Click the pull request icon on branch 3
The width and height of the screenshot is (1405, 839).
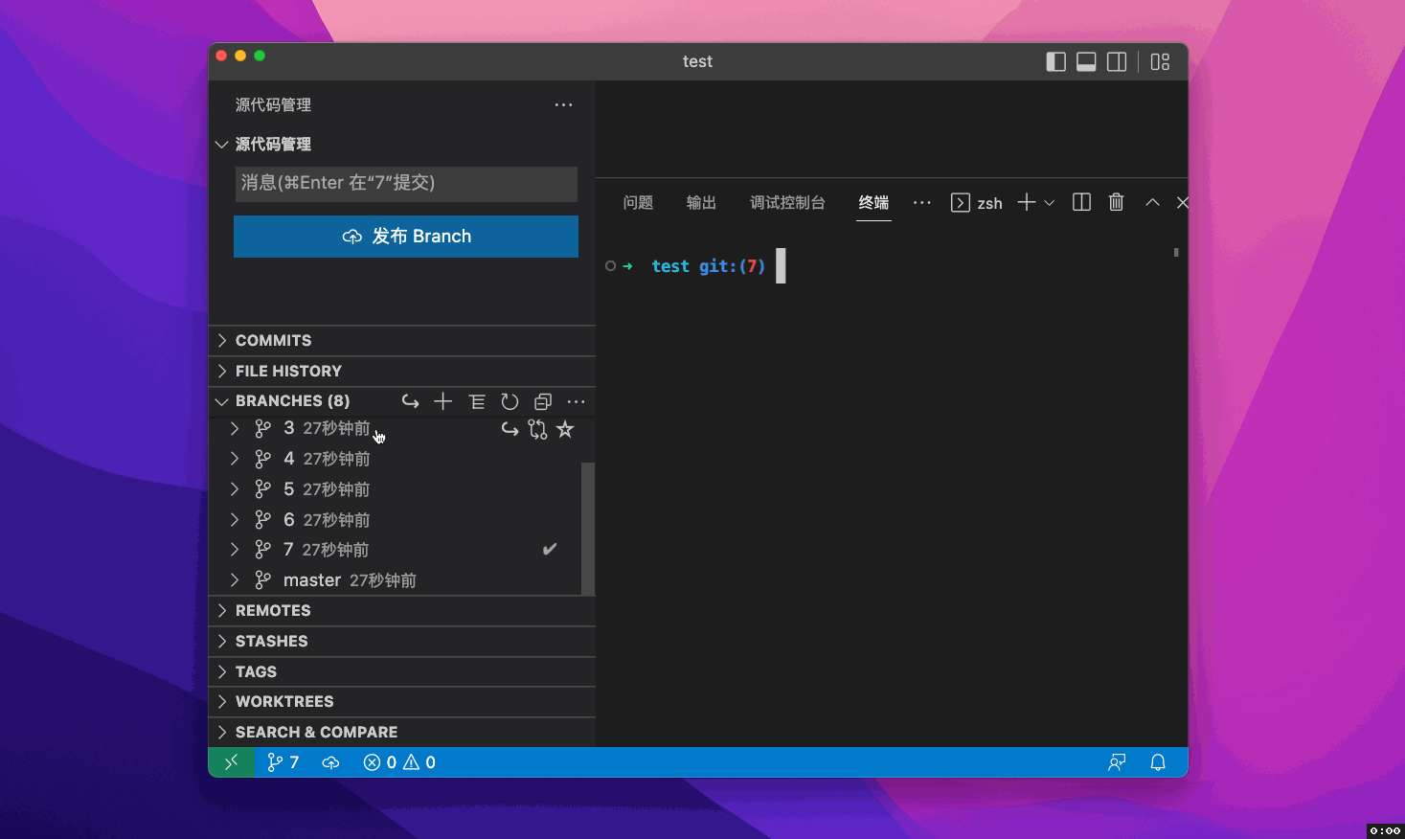coord(537,429)
